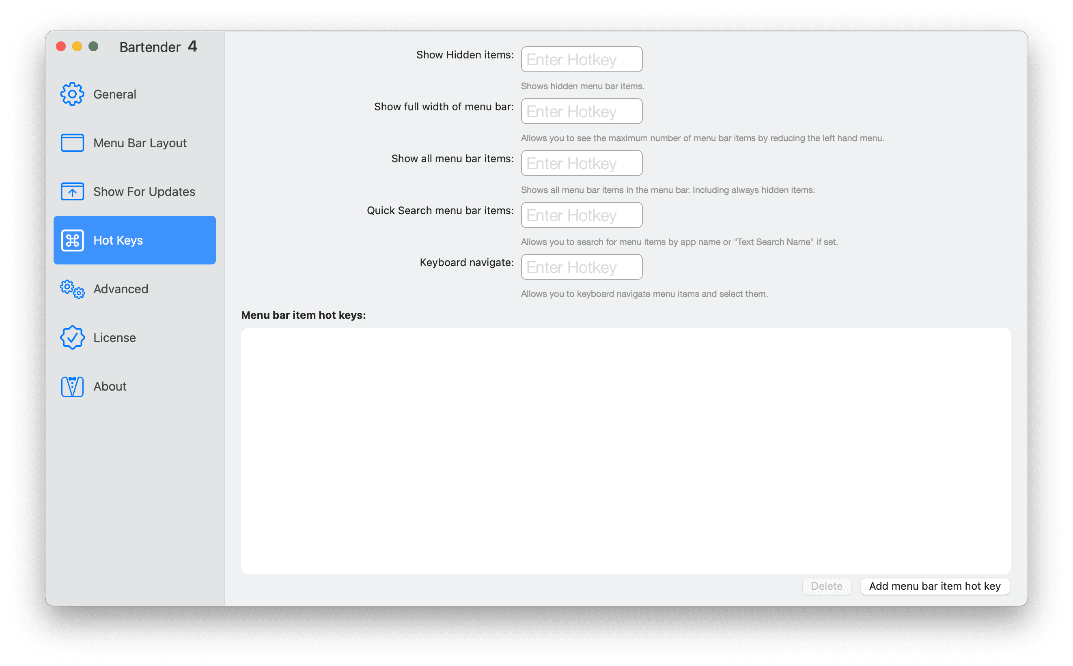Screen dimensions: 1073x666
Task: Expand the menu bar item hot keys area
Action: pos(935,585)
